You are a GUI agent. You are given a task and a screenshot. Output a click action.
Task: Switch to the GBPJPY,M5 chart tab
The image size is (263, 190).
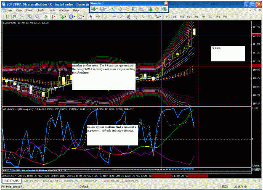[x=31, y=181]
